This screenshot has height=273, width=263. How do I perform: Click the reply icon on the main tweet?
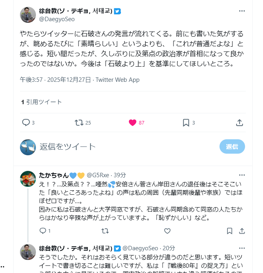coord(26,123)
